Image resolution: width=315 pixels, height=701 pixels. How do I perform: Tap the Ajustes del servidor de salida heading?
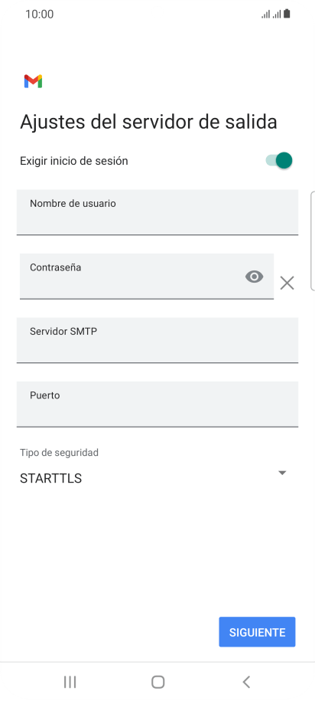point(148,122)
